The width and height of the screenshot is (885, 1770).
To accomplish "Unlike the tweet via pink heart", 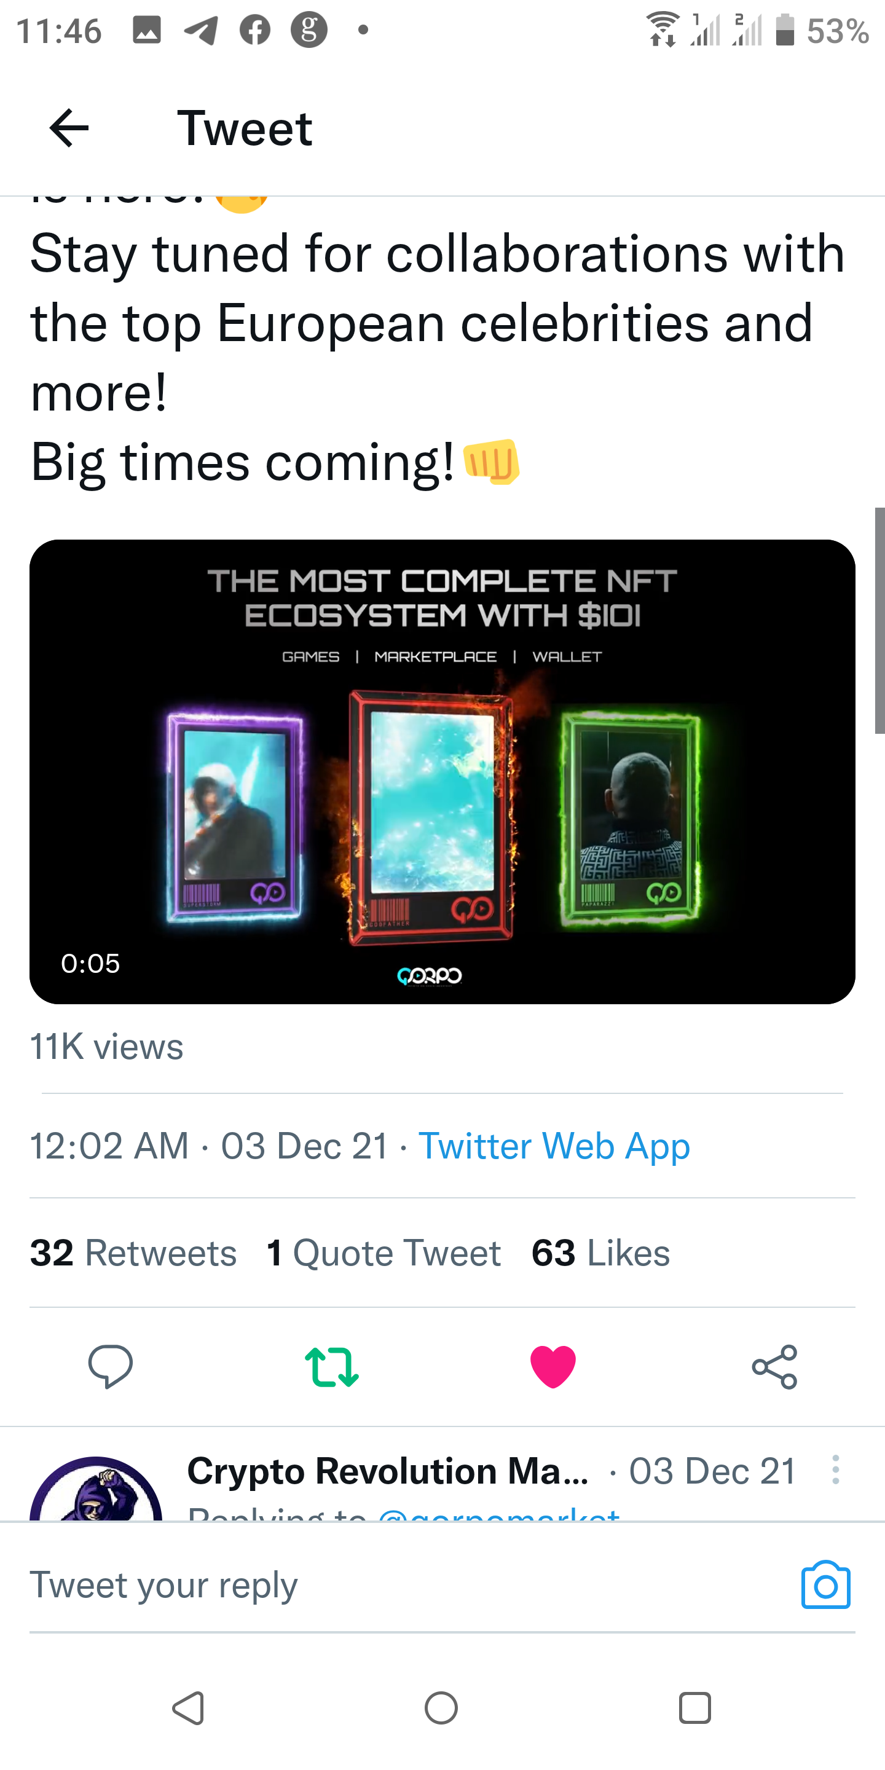I will pyautogui.click(x=553, y=1366).
